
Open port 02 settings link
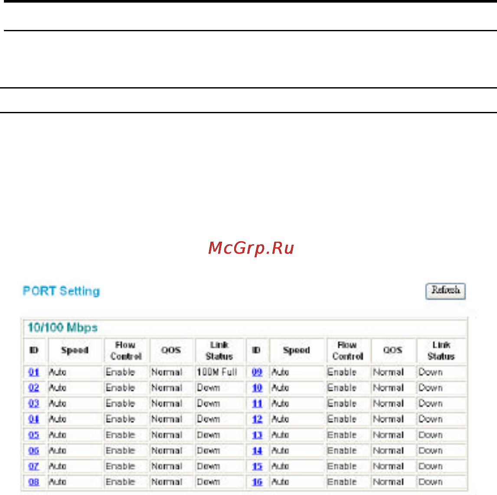(x=33, y=387)
